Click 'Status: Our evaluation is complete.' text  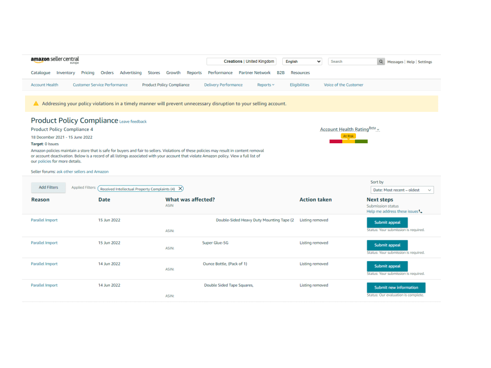tap(395, 295)
